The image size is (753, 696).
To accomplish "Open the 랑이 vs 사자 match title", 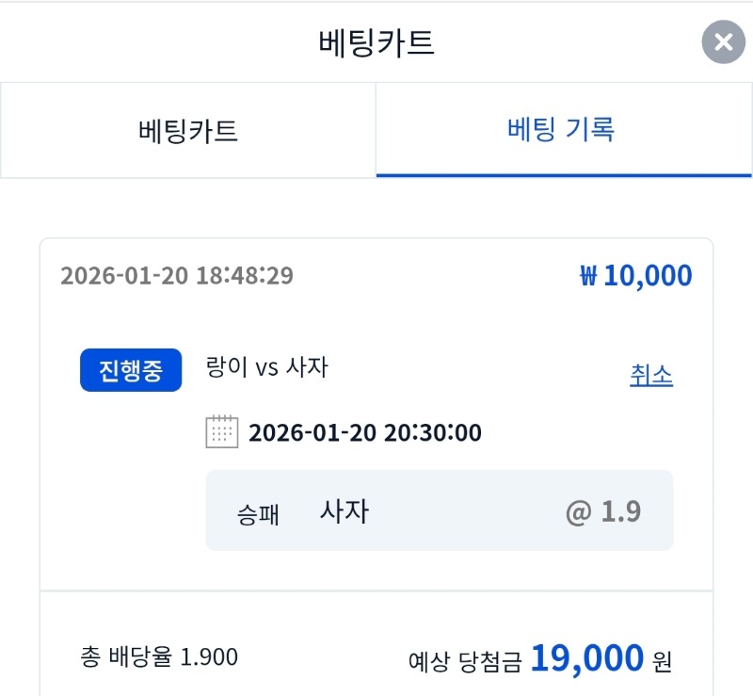I will point(266,367).
